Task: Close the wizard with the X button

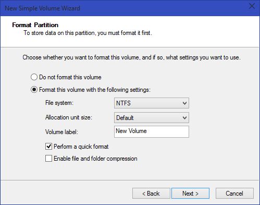Action: coord(252,6)
